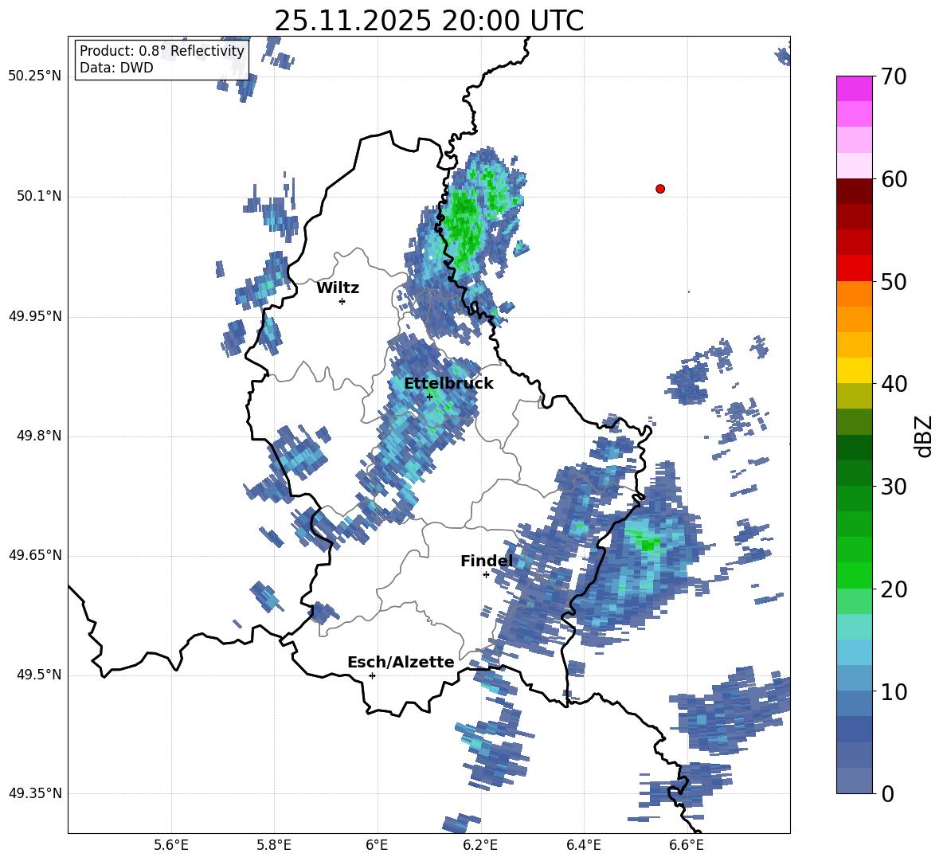Click the 10 tick label on colorbar
The height and width of the screenshot is (861, 943).
[x=894, y=691]
